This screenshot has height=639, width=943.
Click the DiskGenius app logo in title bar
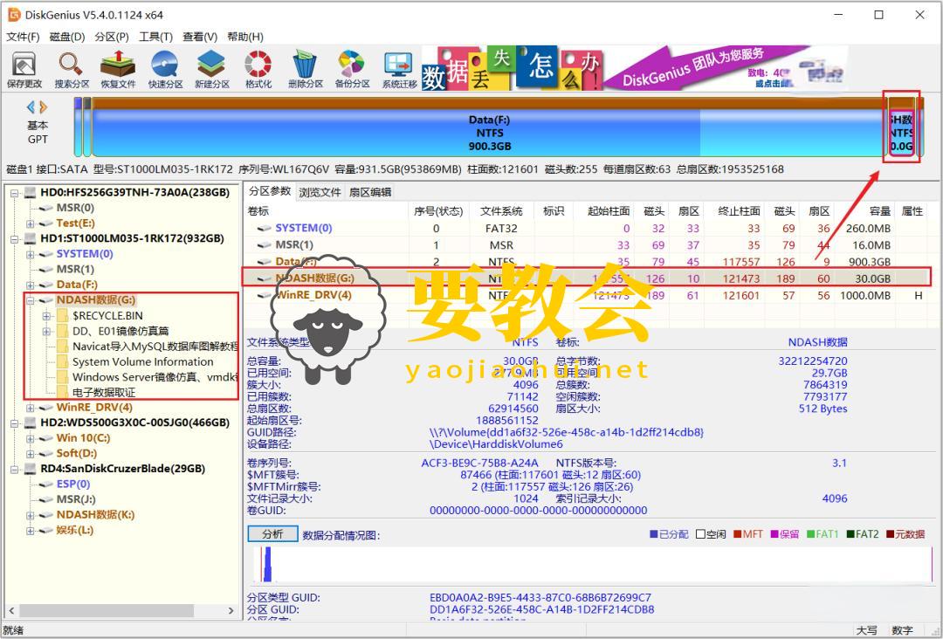(13, 15)
